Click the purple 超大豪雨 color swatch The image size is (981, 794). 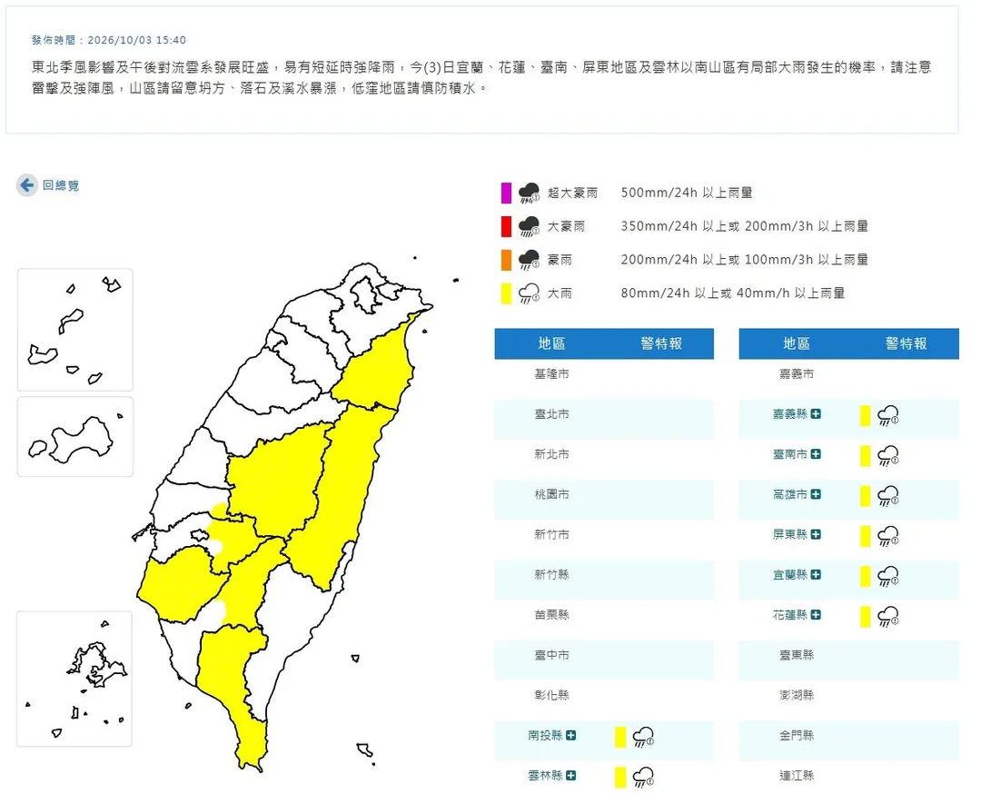coord(506,193)
